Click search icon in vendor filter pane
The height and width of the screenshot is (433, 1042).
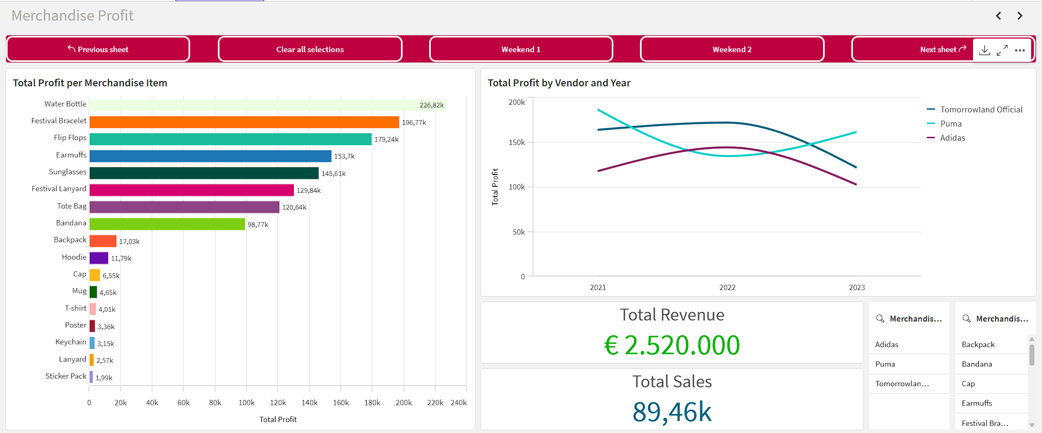880,318
